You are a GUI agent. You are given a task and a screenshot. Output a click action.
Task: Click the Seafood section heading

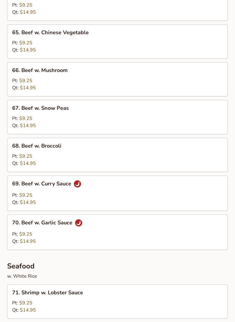[21, 266]
